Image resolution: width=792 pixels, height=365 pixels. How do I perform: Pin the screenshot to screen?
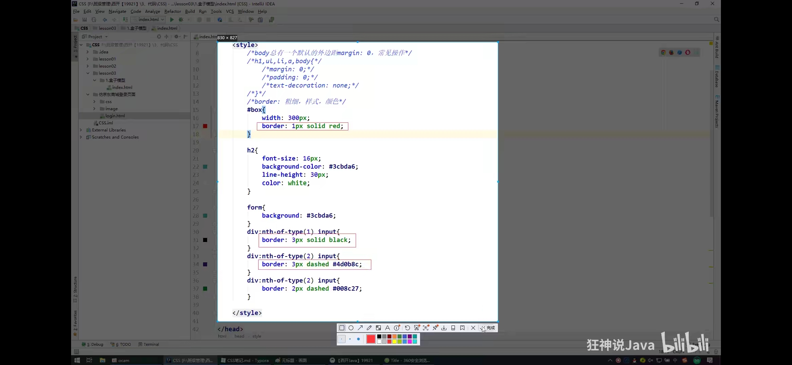[435, 328]
